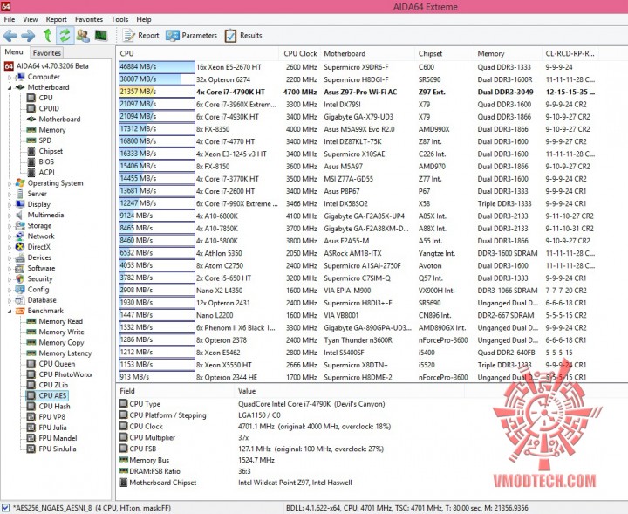
Task: Click the Refresh icon in toolbar
Action: pos(65,35)
